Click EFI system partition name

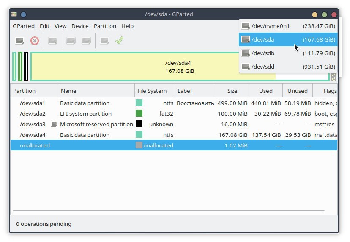click(x=86, y=114)
